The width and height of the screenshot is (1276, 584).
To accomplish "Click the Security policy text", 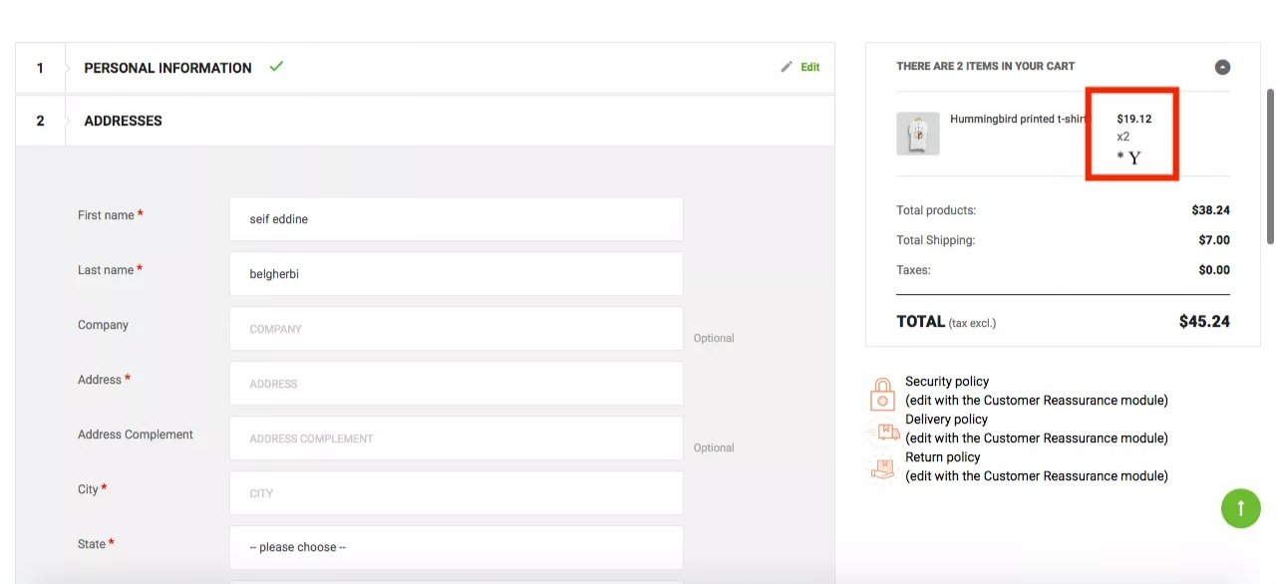I will [947, 382].
